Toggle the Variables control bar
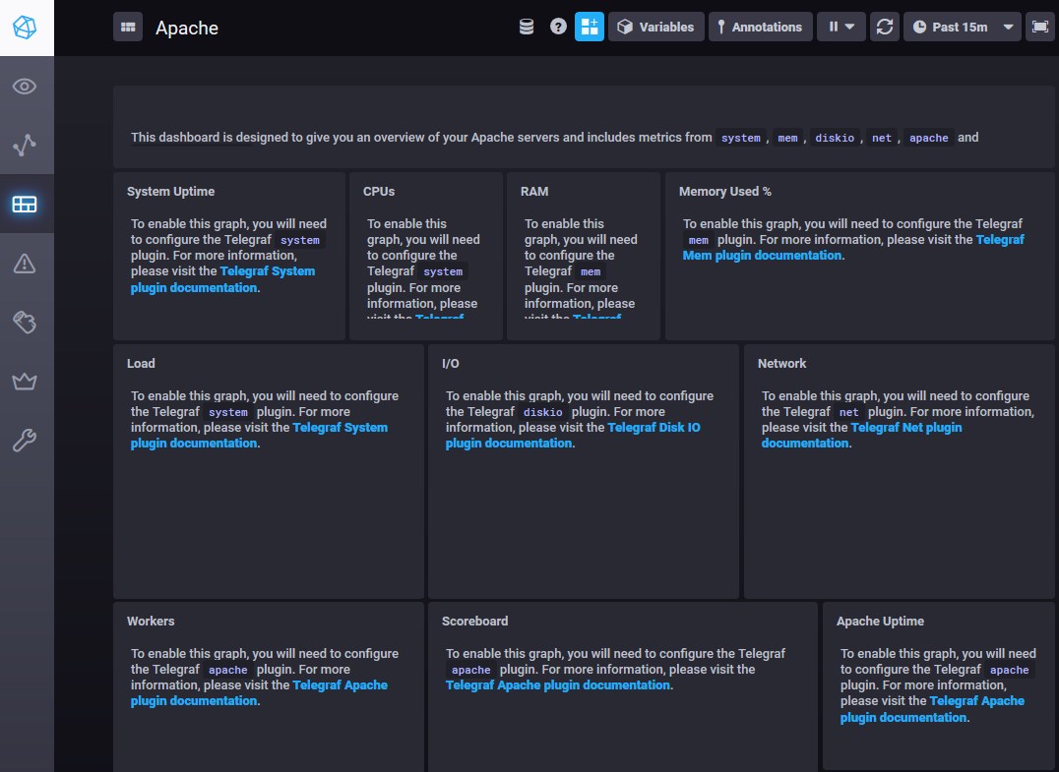 point(656,27)
